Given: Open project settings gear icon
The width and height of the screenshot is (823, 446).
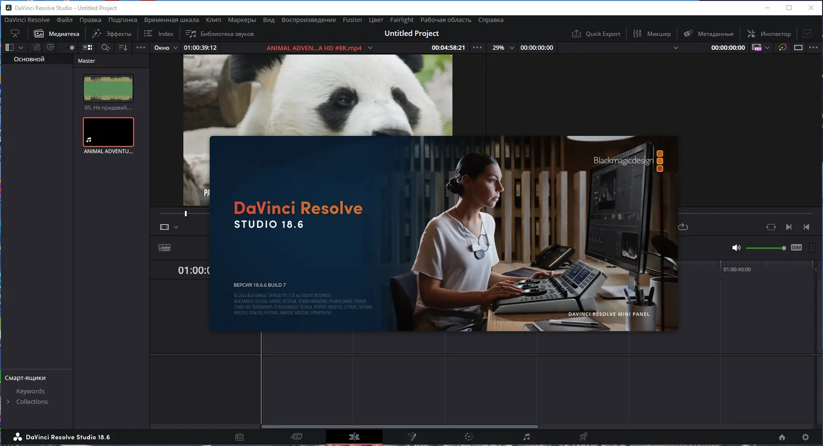Looking at the screenshot, I should [x=805, y=437].
